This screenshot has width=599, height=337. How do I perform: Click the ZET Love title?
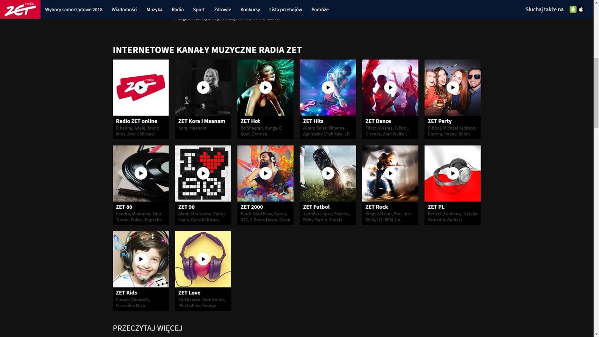coord(189,293)
